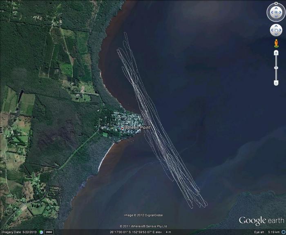This screenshot has height=235, width=286.
Task: Click the orange Street View pegman
Action: coord(276,43)
